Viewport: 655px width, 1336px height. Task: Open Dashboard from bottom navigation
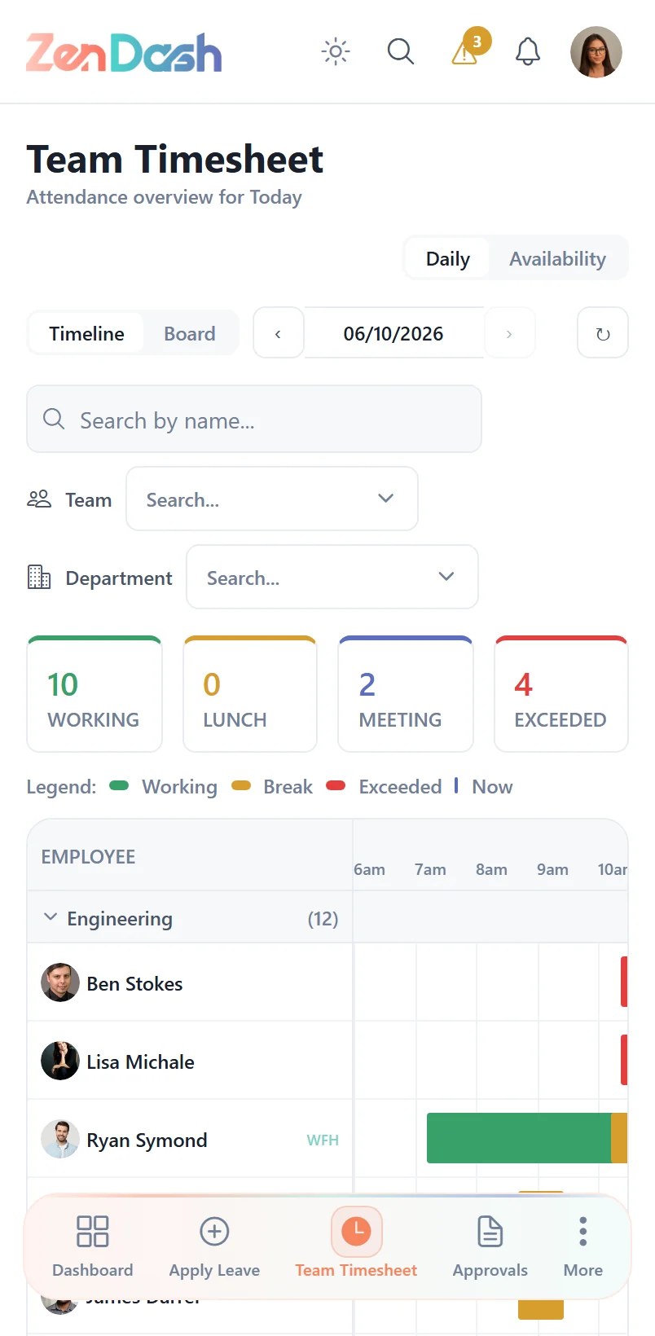tap(93, 1246)
